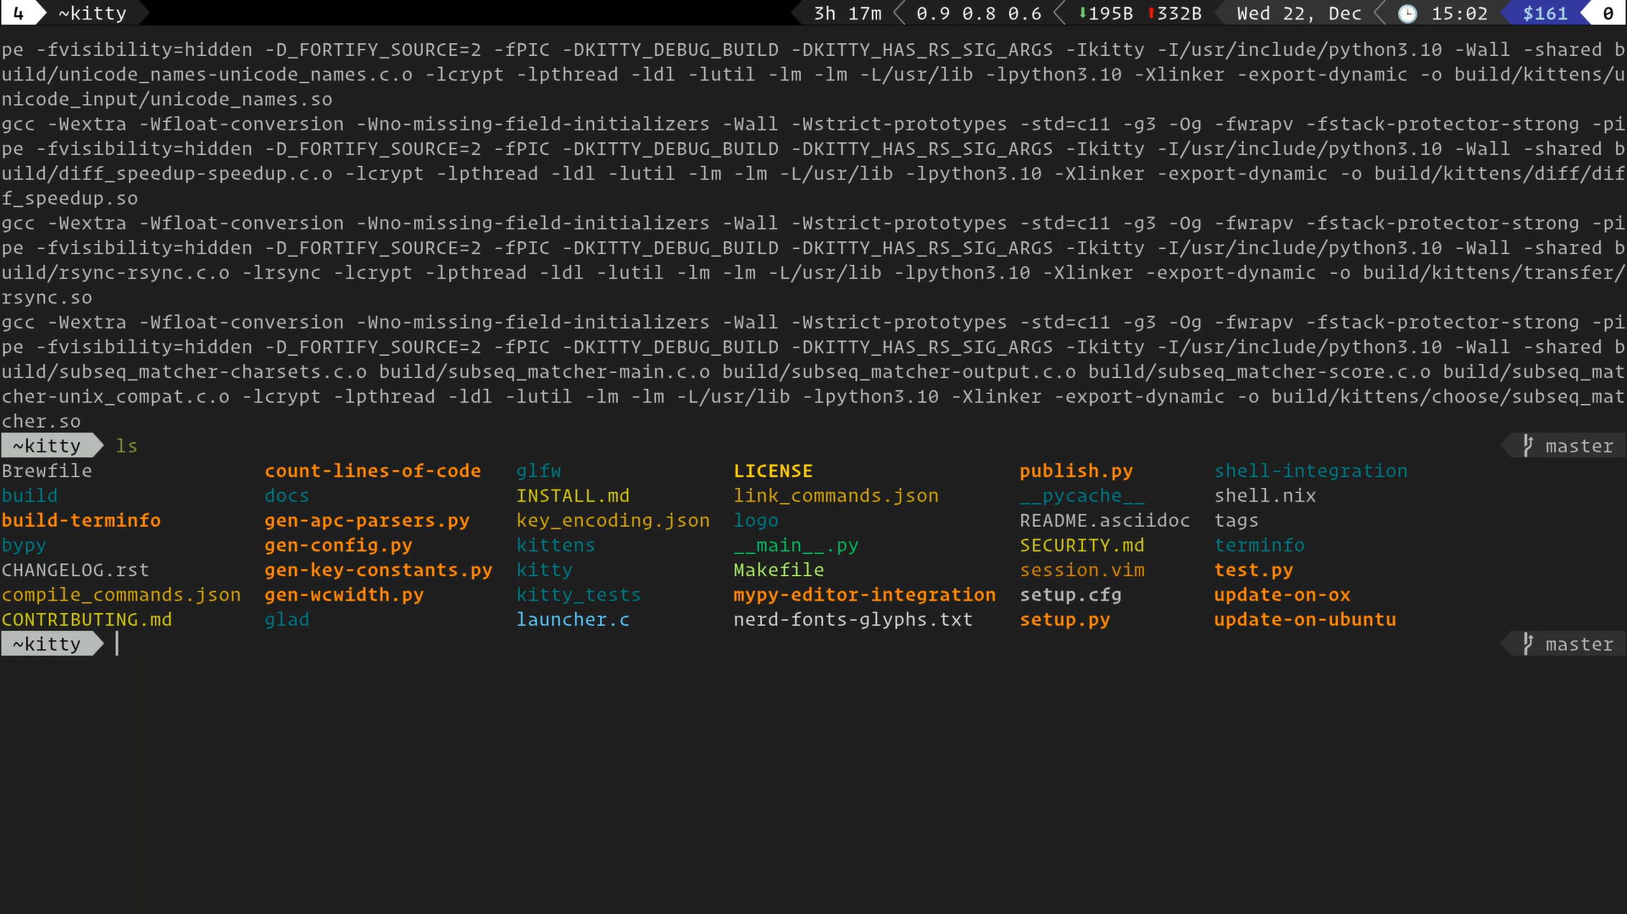The image size is (1627, 914).
Task: Click the load average 0.9 0.8 0.6 segment
Action: (979, 14)
